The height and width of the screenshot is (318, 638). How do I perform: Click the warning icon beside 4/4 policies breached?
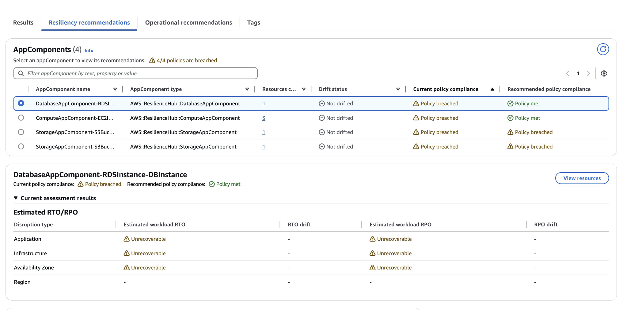pos(152,60)
